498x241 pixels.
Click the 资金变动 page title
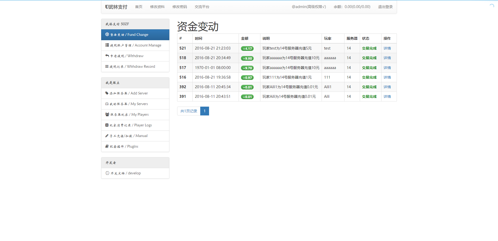198,26
